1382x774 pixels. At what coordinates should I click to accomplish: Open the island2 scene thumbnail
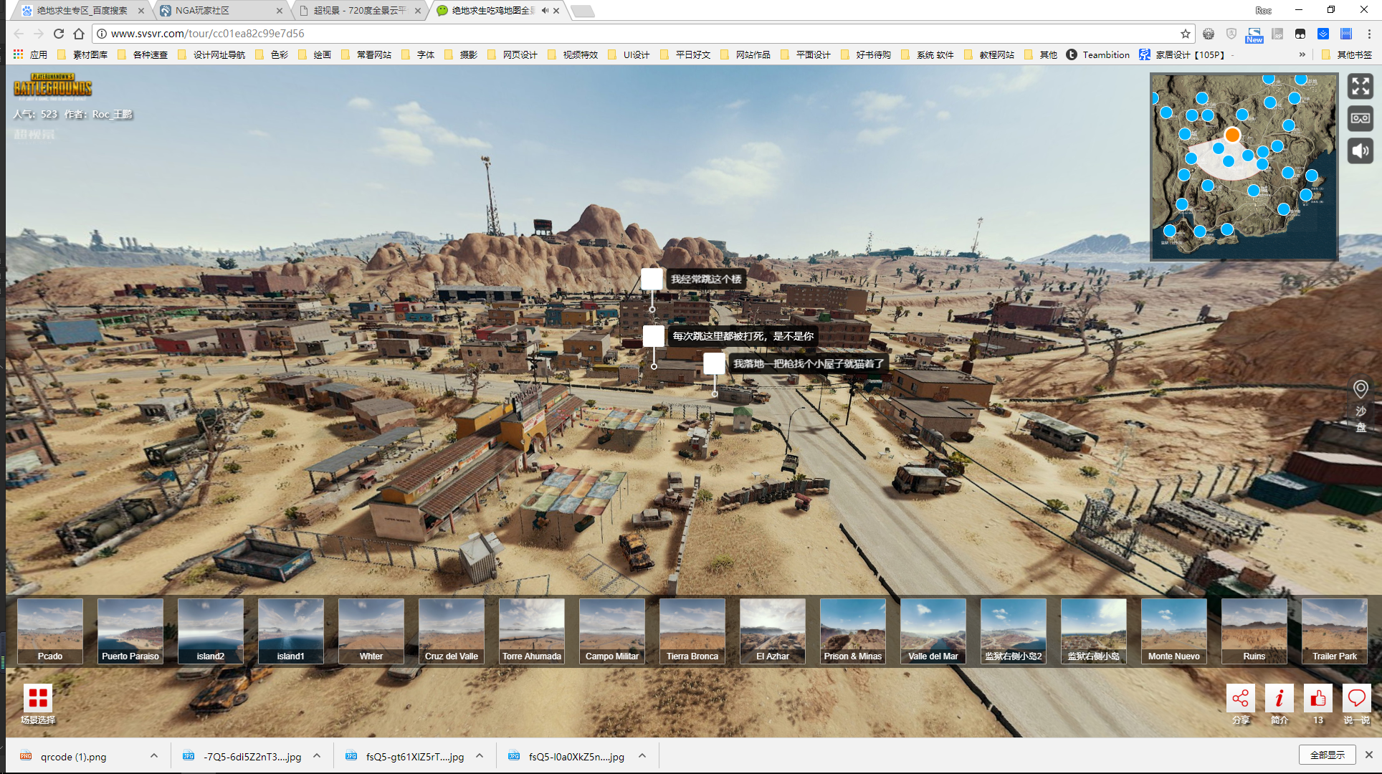211,631
